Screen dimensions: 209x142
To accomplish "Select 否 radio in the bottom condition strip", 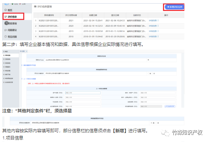I will tap(156, 123).
